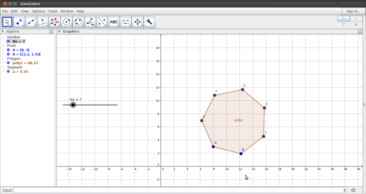Image resolution: width=366 pixels, height=194 pixels.
Task: Select the Perpendicular Line tool
Action: [x=43, y=22]
